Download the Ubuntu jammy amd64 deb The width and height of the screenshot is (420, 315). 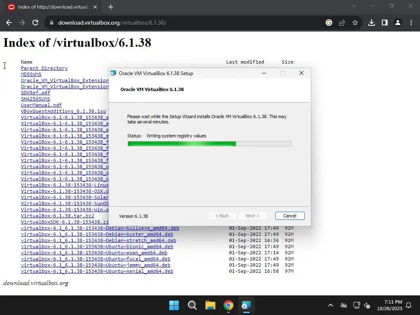(96, 265)
